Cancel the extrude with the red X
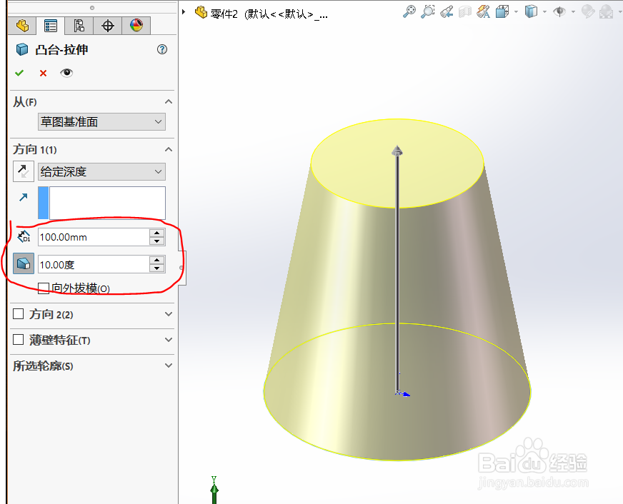The width and height of the screenshot is (623, 504). click(x=43, y=73)
